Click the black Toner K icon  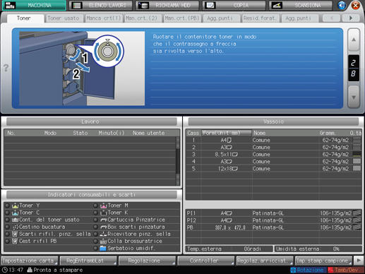(x=104, y=213)
